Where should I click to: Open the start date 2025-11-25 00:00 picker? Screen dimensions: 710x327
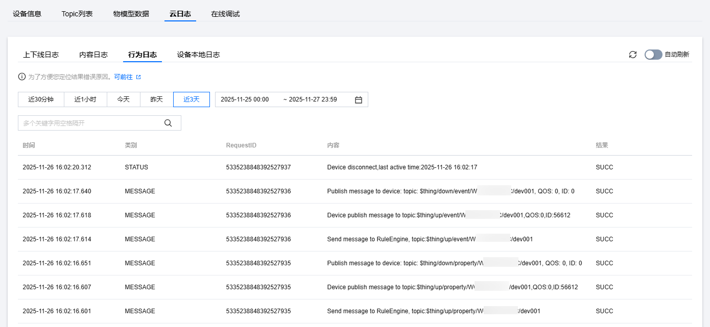(x=245, y=99)
